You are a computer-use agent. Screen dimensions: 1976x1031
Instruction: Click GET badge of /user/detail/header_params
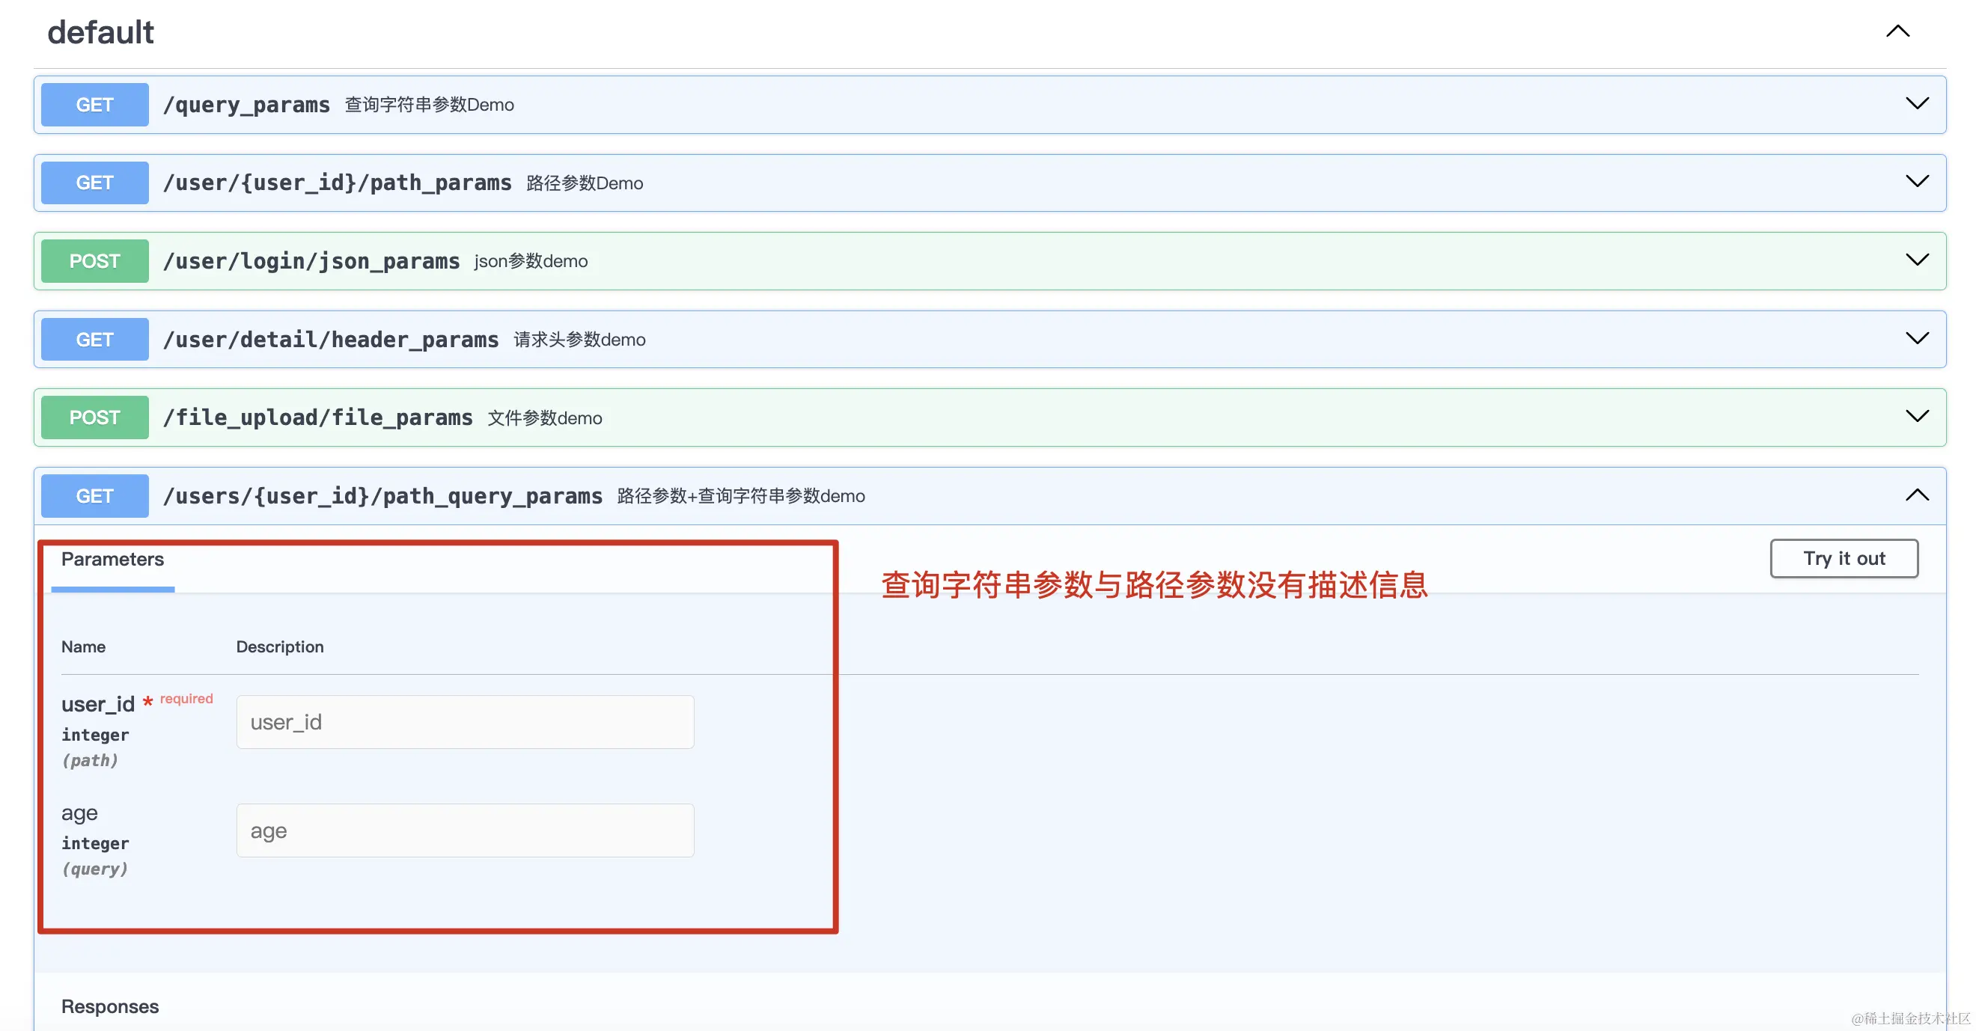94,340
